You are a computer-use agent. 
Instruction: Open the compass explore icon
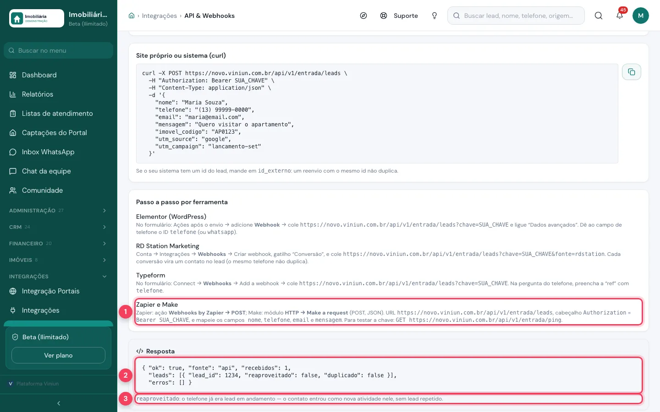(363, 16)
